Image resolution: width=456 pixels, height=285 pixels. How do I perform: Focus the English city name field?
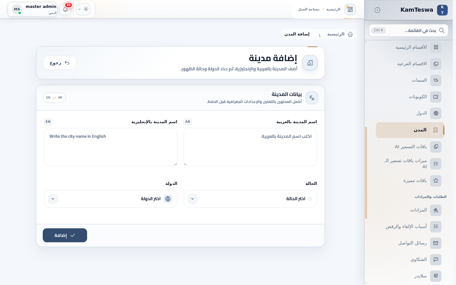tap(111, 147)
